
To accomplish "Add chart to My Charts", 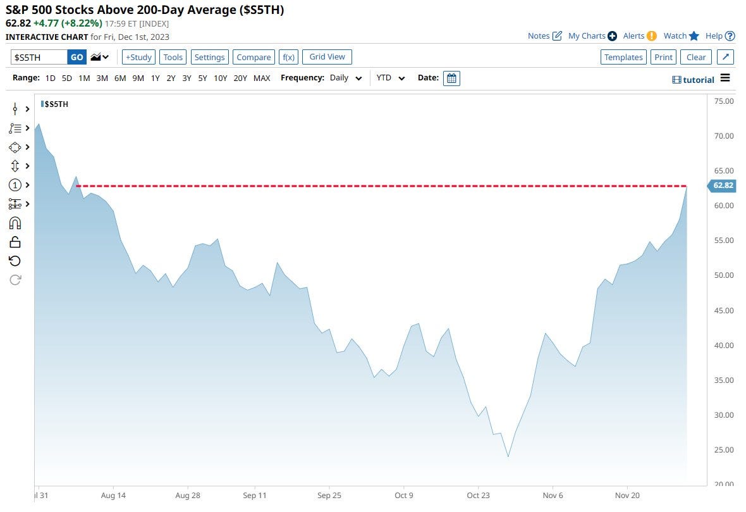I will [612, 36].
